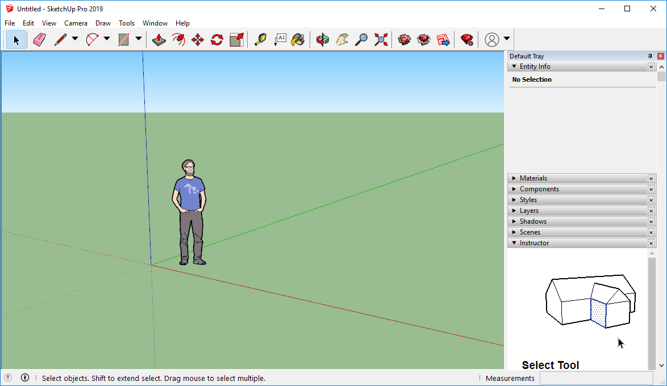Open the Arc tool dropdown arrow
Viewport: 667px width, 386px height.
pos(107,39)
